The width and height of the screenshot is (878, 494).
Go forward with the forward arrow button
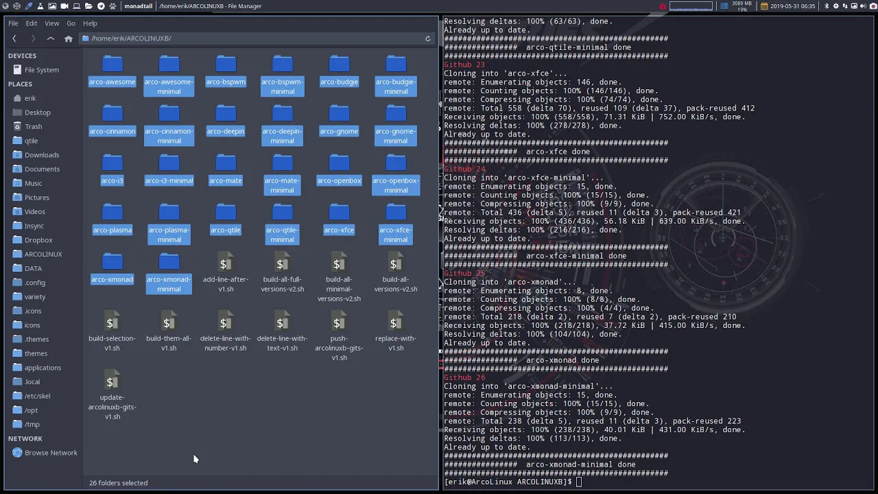coord(32,38)
